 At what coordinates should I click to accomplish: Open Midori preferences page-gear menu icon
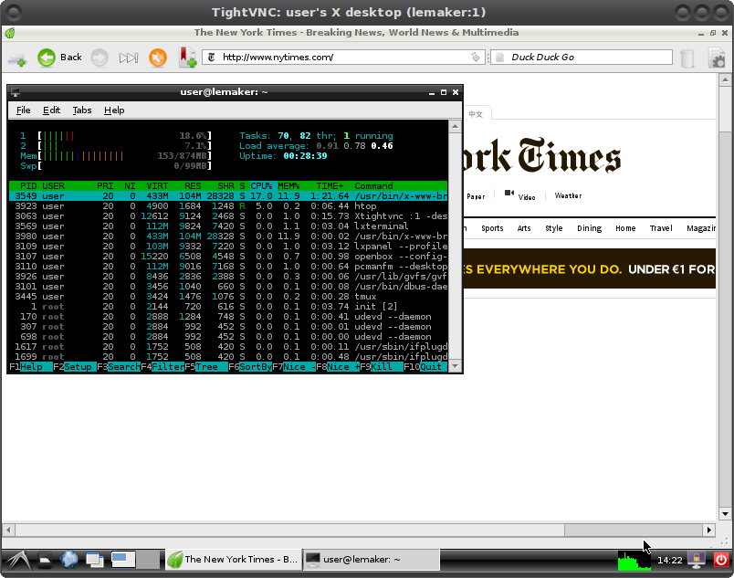pyautogui.click(x=717, y=58)
